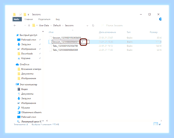174x138 pixels.
Task: Click the Default breadcrumb
Action: point(57,25)
